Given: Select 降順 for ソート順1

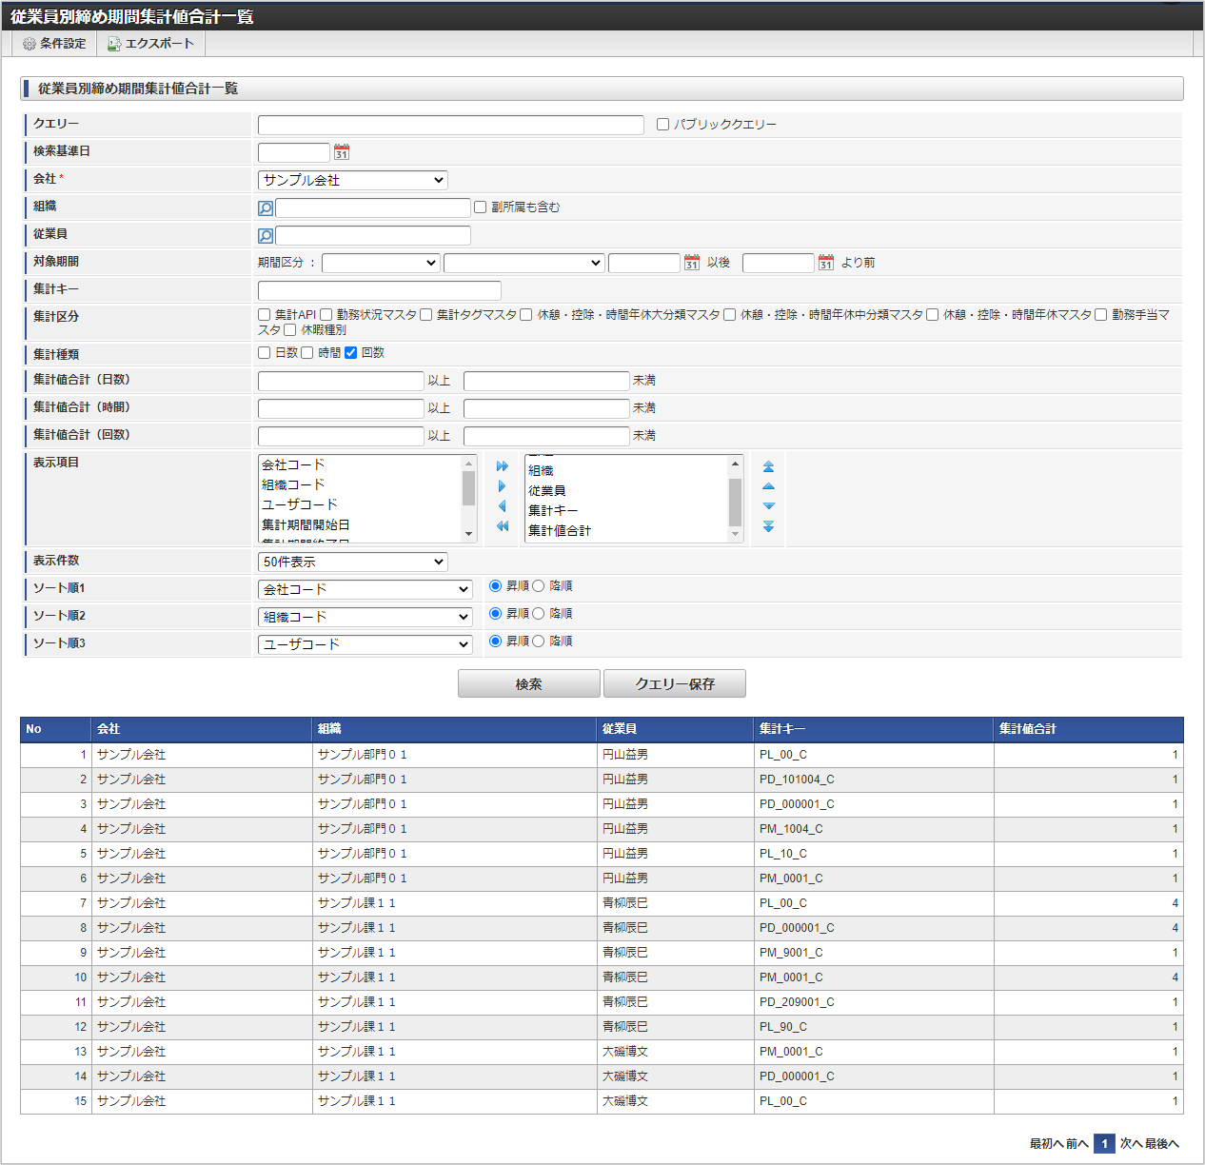Looking at the screenshot, I should click(539, 586).
